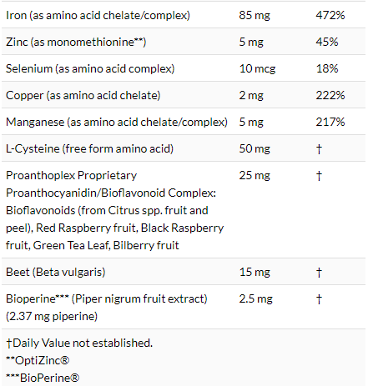Click the Daily Value not established footnote

coord(79,343)
